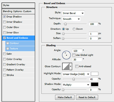The image size is (114, 102).
Task: Click the Soften slider handle
Action: (63, 38)
